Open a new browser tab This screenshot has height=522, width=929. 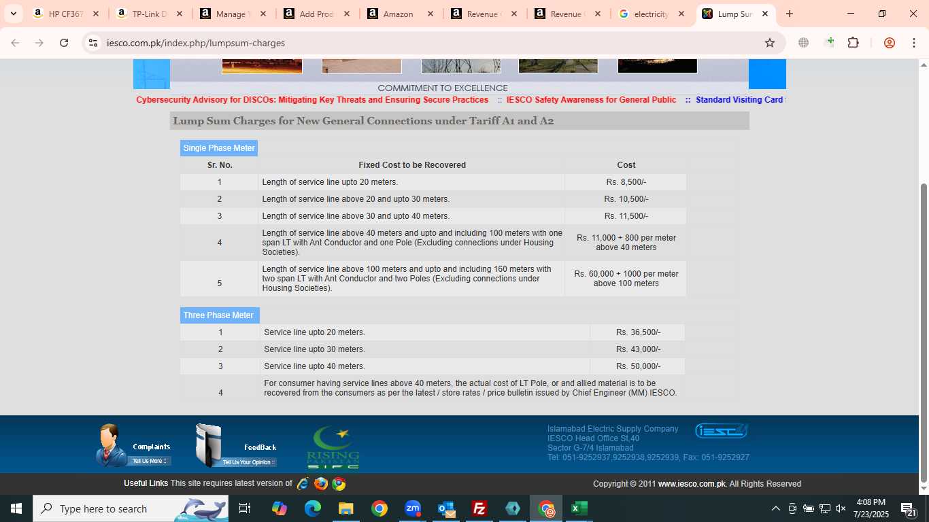click(789, 14)
